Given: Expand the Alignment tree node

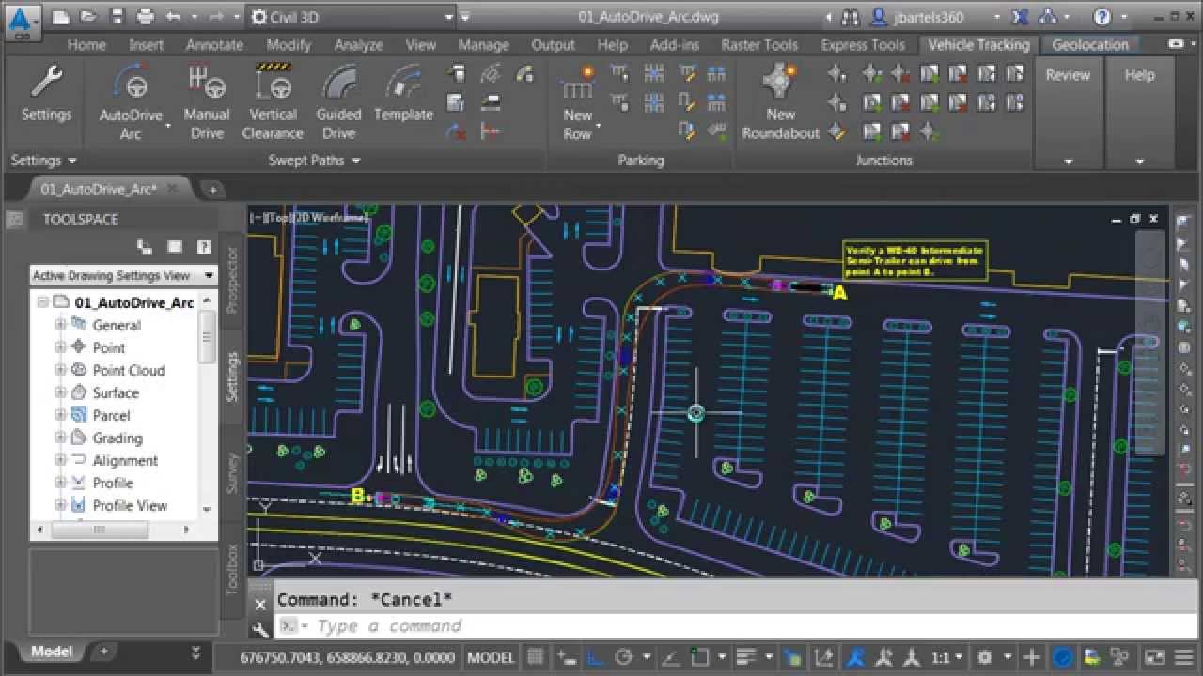Looking at the screenshot, I should [60, 460].
